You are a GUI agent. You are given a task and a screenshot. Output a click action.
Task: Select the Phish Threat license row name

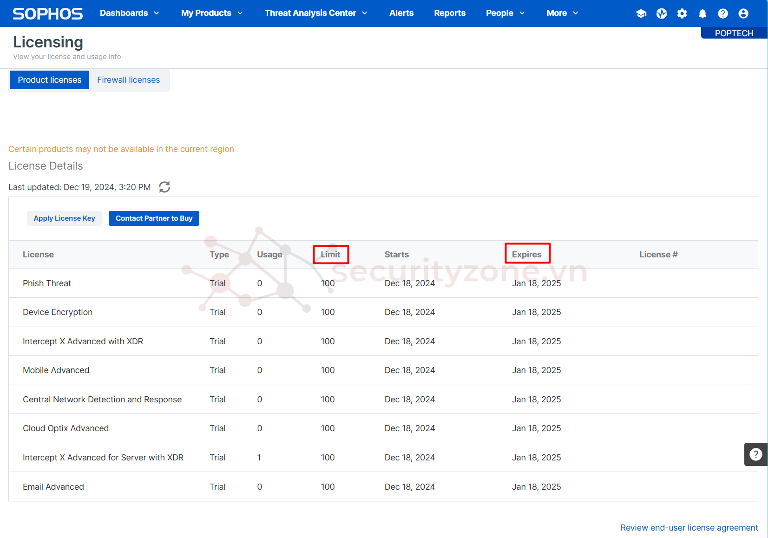point(47,283)
